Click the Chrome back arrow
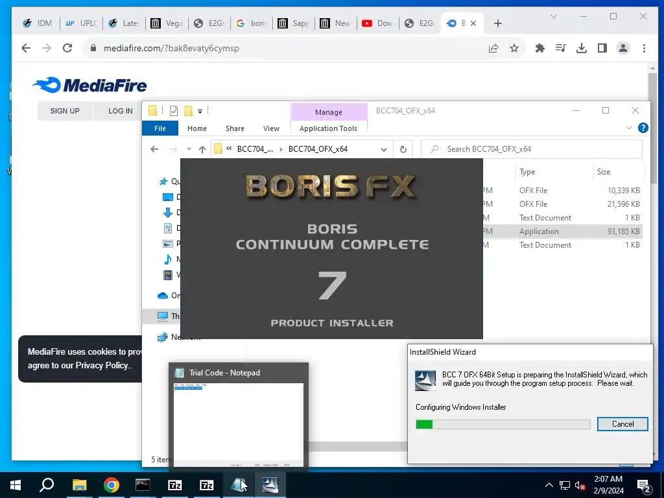664x498 pixels. click(x=26, y=48)
